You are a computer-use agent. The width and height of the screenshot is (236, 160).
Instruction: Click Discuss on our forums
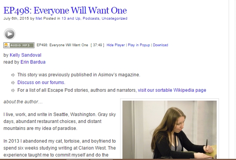(x=41, y=83)
